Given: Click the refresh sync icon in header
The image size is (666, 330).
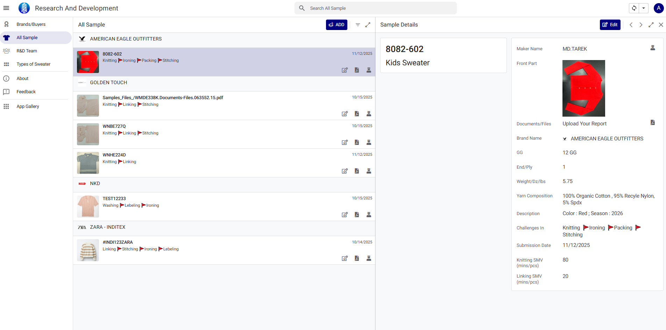Looking at the screenshot, I should coord(634,8).
